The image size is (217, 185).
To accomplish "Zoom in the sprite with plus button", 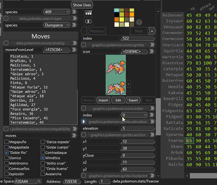I will (x=128, y=85).
